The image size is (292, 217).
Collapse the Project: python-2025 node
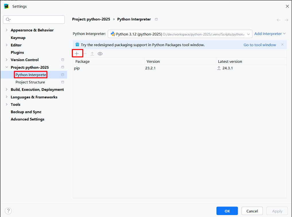7,67
